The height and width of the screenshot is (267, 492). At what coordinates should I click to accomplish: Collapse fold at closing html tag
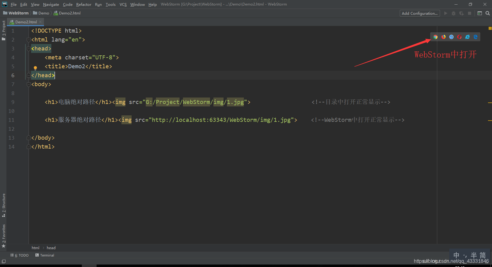pyautogui.click(x=28, y=147)
